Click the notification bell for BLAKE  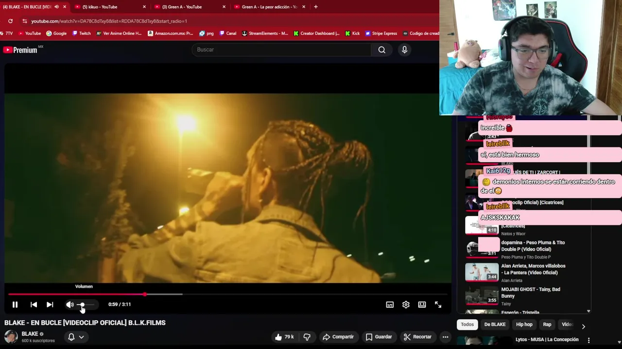(x=71, y=337)
